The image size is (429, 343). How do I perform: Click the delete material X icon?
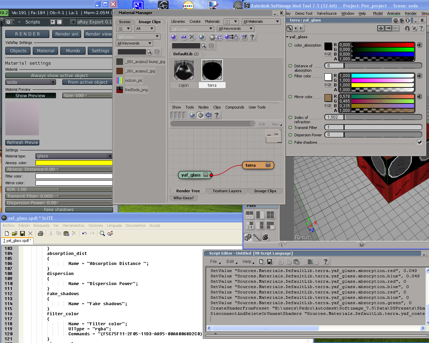tap(192, 37)
